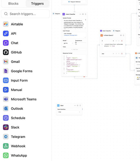Adjust the Temperature slider handle
Image resolution: width=140 pixels, height=161 pixels.
coord(76,43)
